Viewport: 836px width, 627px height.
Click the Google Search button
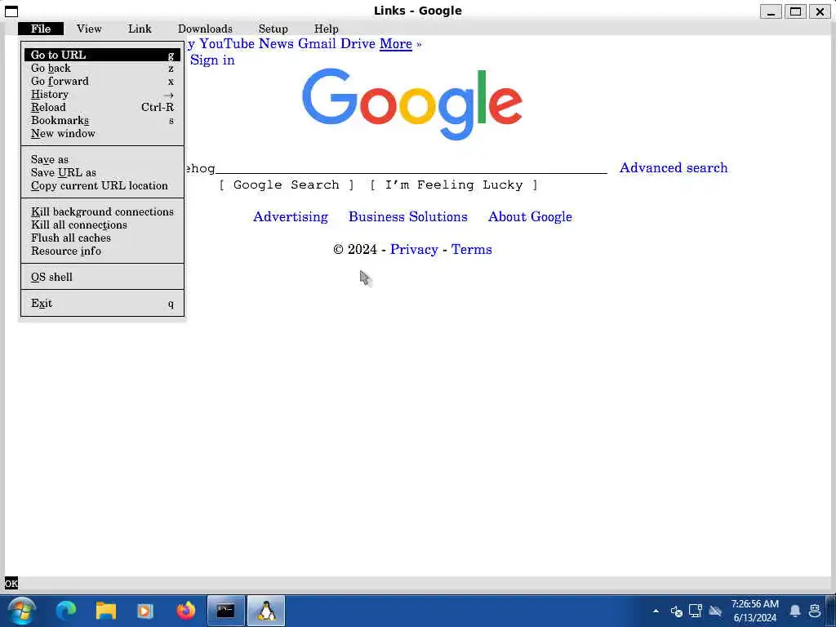[287, 185]
